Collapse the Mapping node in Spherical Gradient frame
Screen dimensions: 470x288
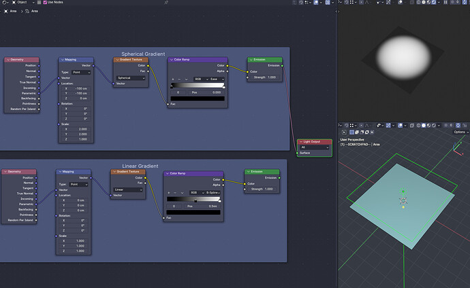(63, 60)
